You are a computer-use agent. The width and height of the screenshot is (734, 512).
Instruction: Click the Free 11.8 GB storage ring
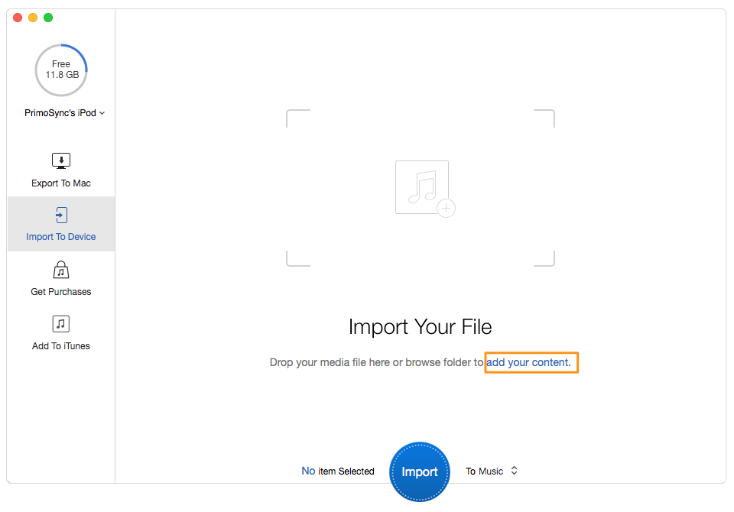pos(61,70)
